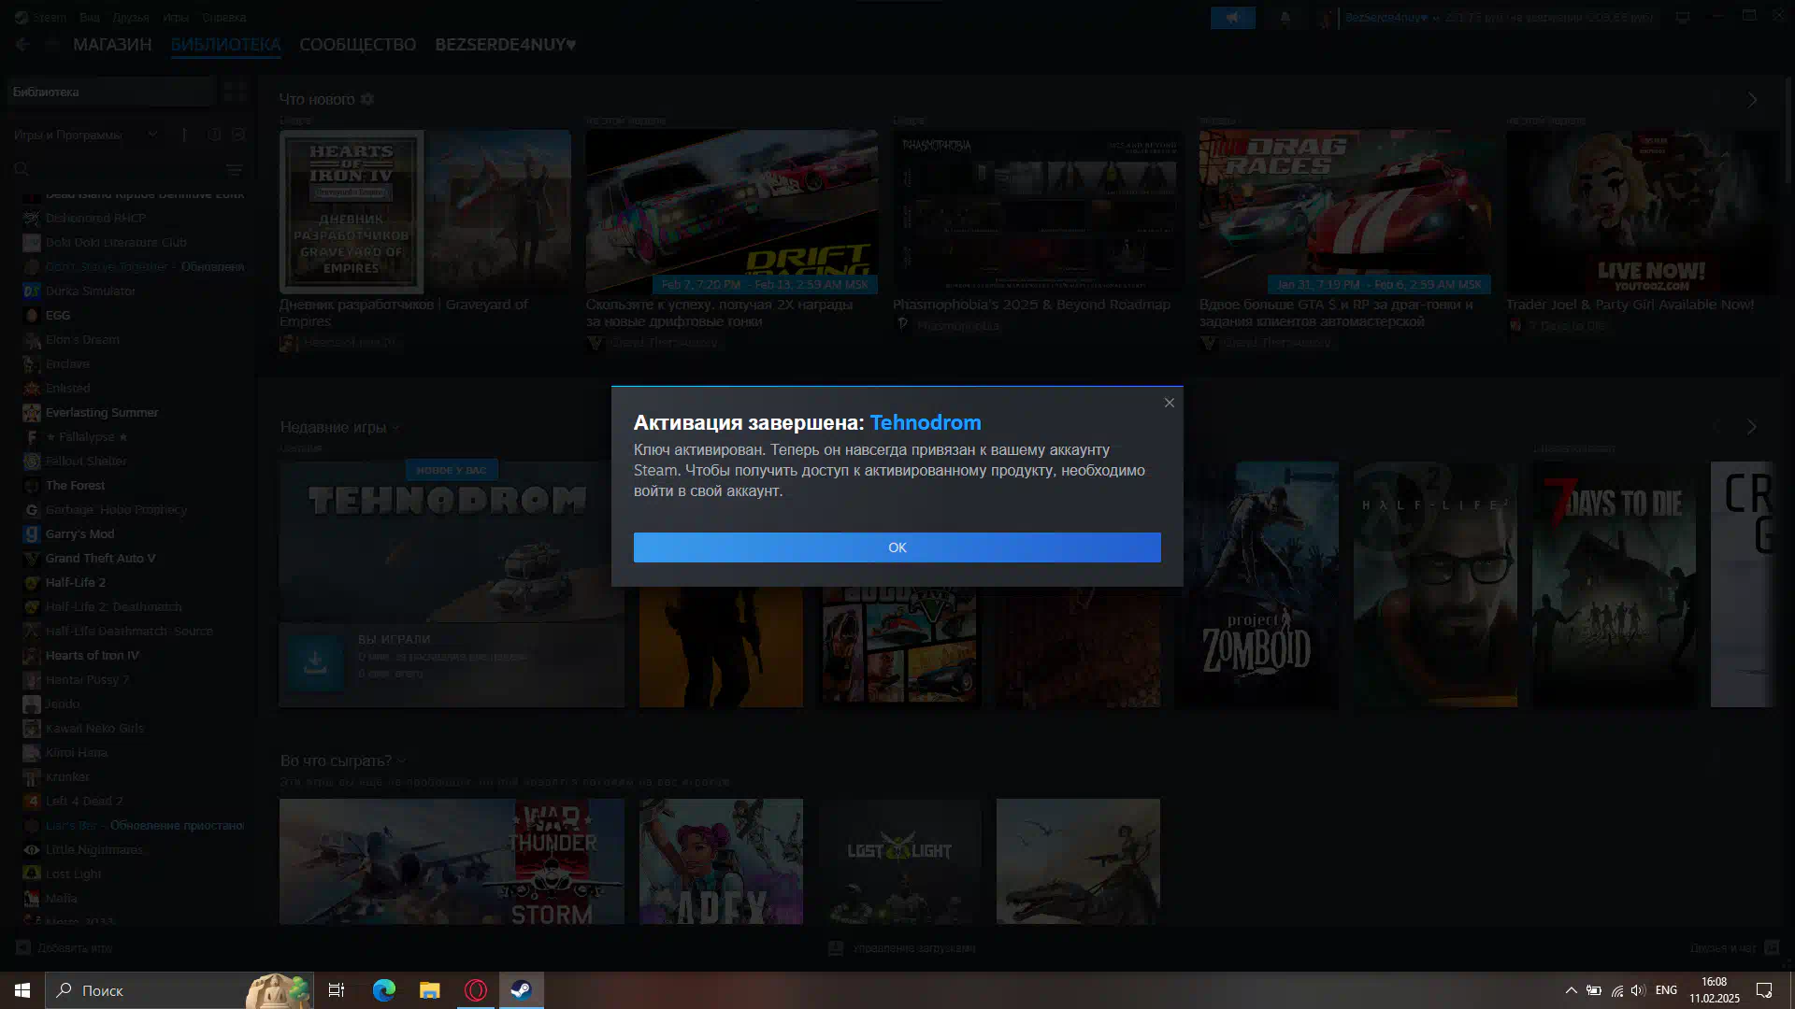The width and height of the screenshot is (1795, 1009).
Task: Advance What's New carousel with right arrow
Action: click(1752, 99)
